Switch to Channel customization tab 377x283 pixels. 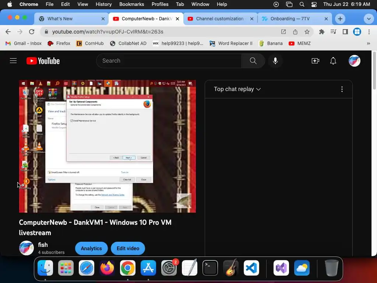[220, 19]
